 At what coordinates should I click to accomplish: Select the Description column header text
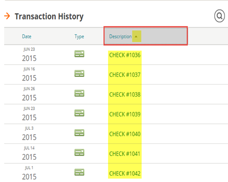click(x=120, y=36)
